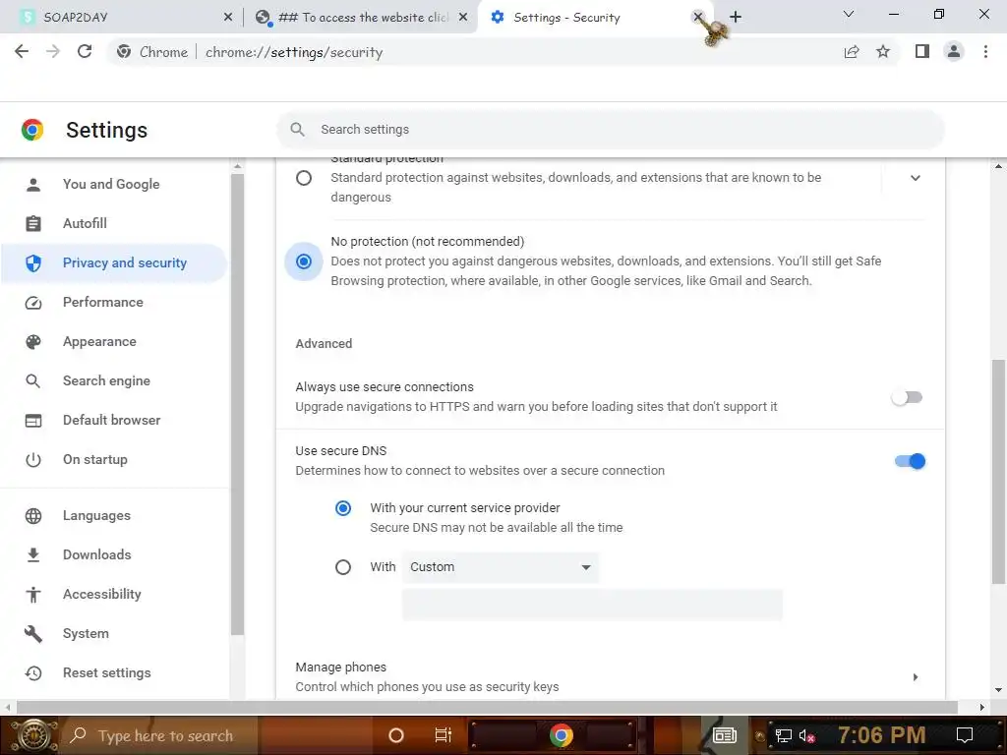Open the Custom DNS provider dropdown
Viewport: 1007px width, 755px height.
point(501,567)
